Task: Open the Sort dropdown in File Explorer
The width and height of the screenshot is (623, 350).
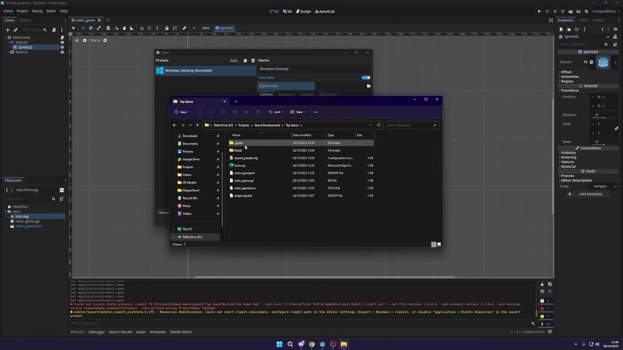Action: [x=276, y=112]
